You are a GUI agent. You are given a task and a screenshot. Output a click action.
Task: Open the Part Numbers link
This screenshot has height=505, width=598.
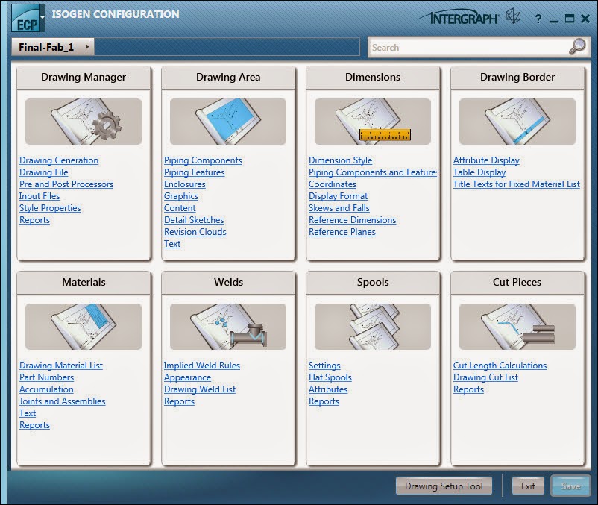(46, 377)
